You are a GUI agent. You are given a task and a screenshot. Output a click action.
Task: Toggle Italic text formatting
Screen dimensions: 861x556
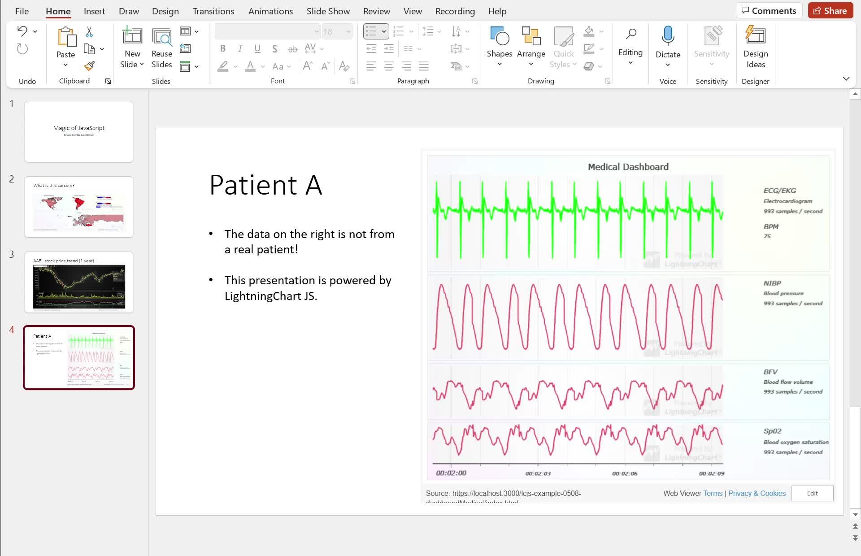point(240,49)
